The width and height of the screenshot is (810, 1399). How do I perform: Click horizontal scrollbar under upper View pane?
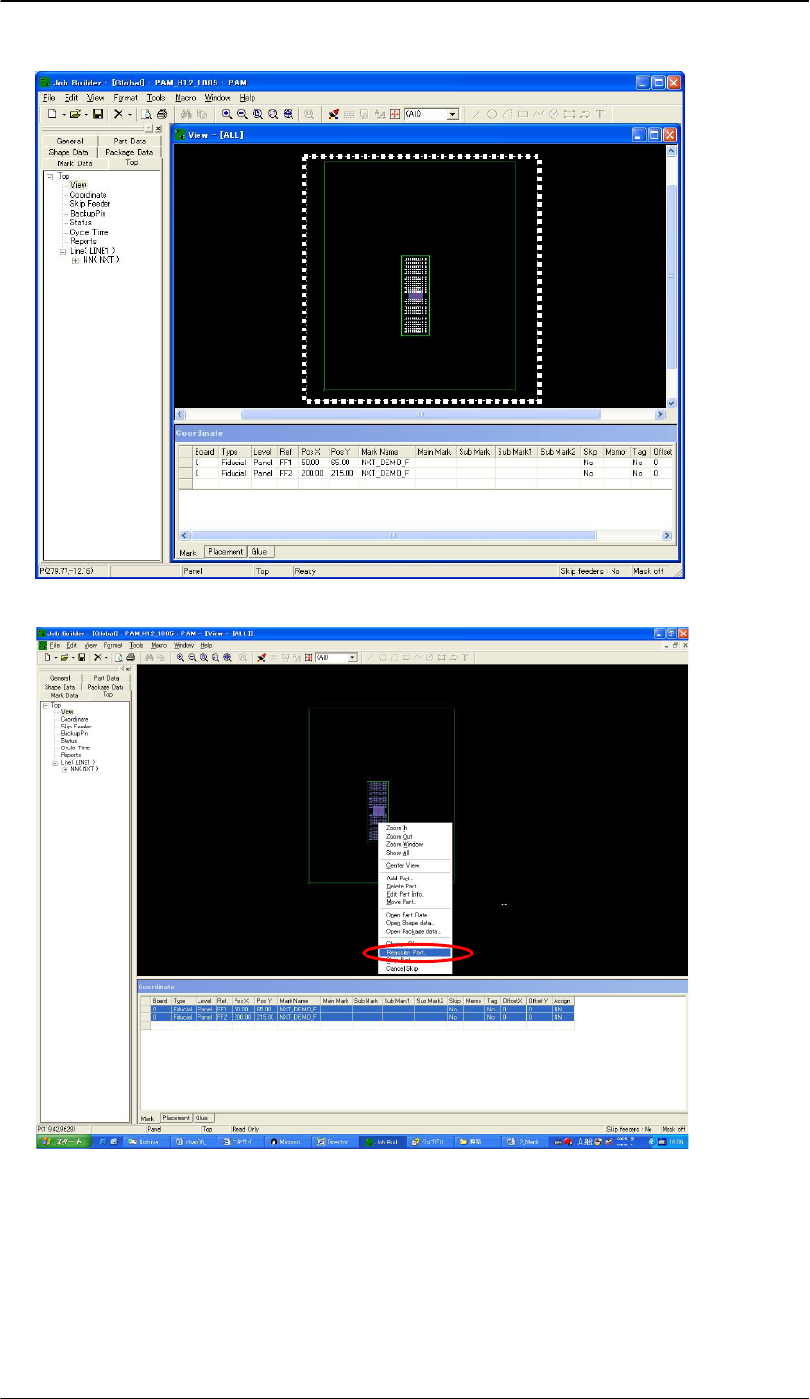420,415
